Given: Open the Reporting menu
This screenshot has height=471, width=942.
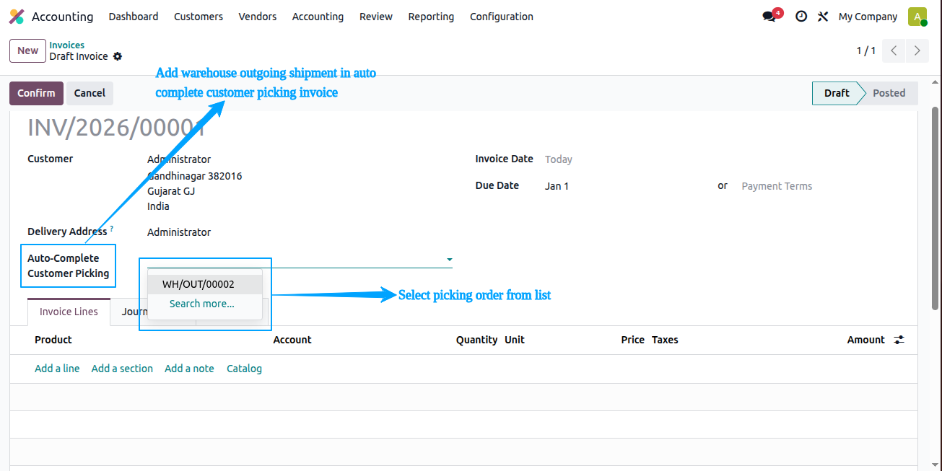Looking at the screenshot, I should tap(431, 17).
